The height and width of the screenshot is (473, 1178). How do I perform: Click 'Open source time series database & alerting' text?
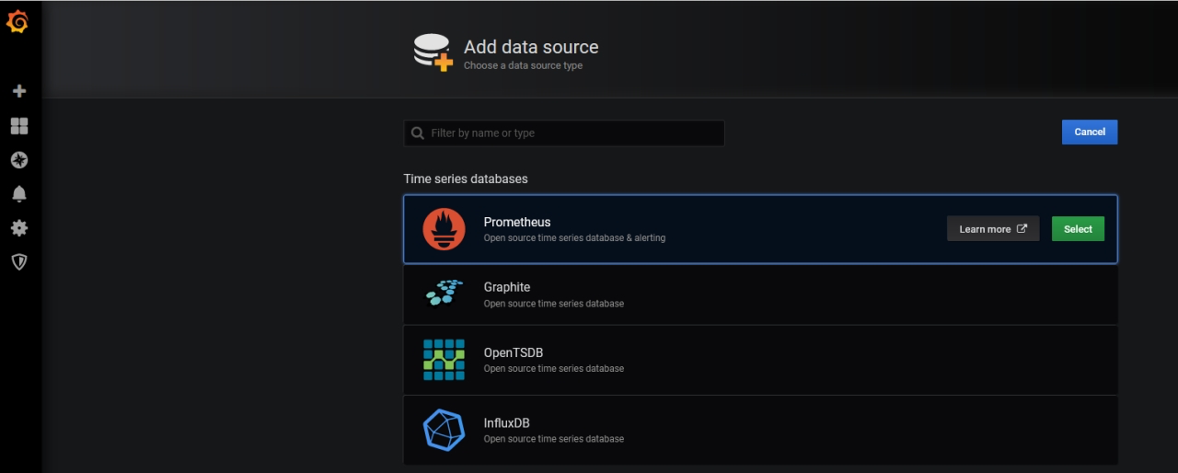574,237
